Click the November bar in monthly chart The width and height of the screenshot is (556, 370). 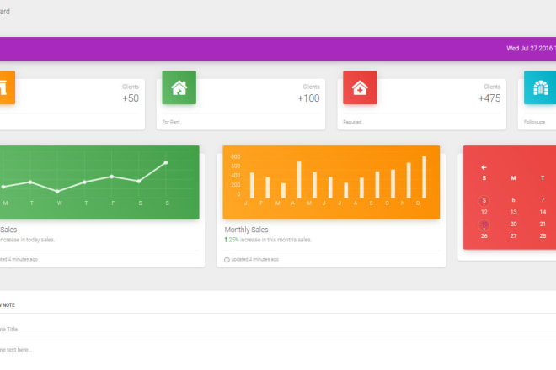[409, 180]
